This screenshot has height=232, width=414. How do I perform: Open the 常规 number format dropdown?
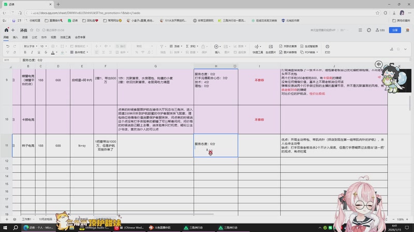(x=144, y=46)
